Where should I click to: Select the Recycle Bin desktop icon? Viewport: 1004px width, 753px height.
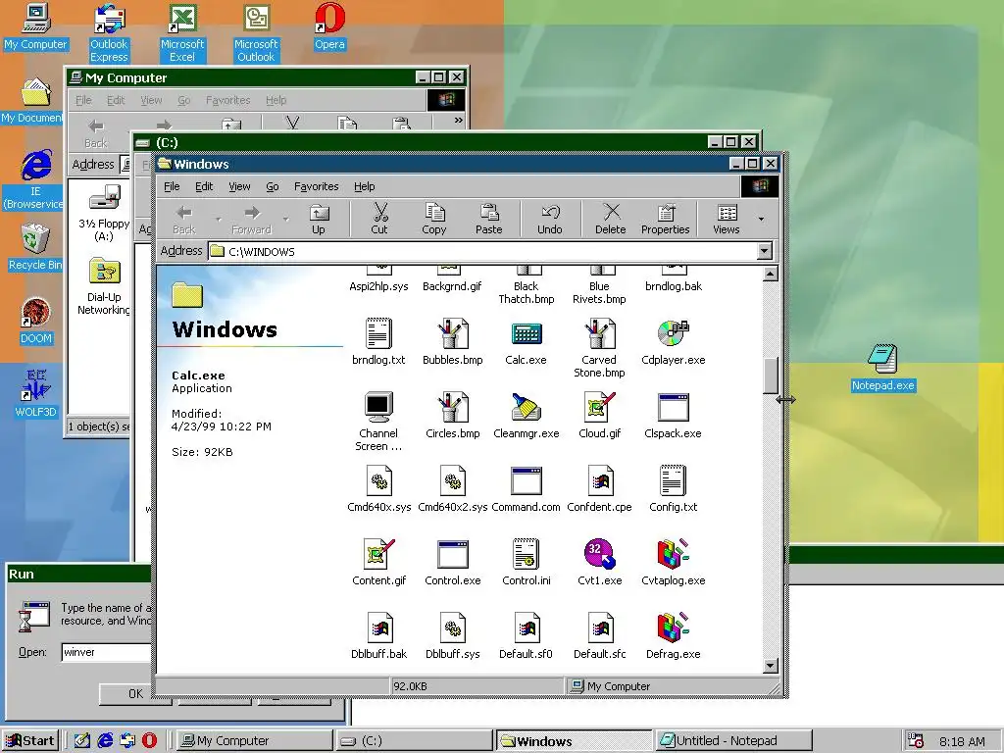click(35, 247)
